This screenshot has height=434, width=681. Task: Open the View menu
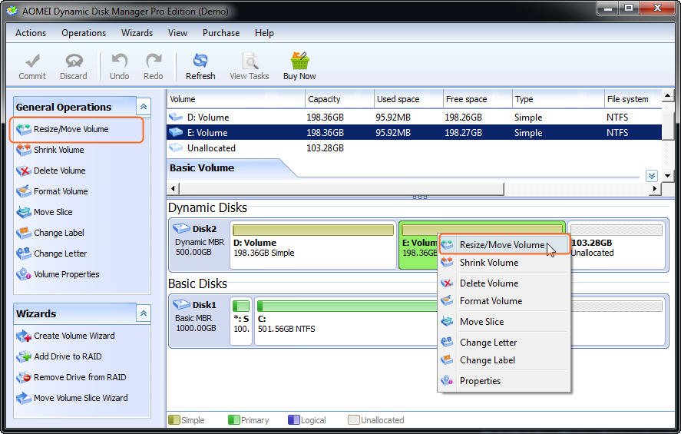click(177, 33)
